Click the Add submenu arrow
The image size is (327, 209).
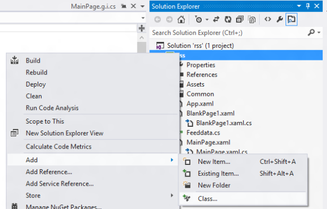point(172,160)
